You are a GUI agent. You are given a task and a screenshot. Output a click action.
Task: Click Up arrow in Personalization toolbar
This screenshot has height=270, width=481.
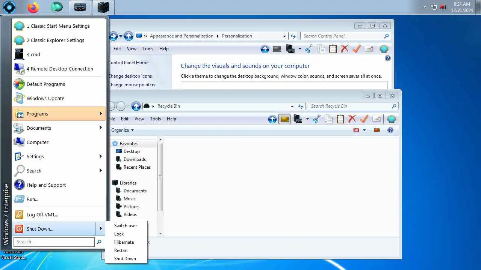(x=265, y=49)
